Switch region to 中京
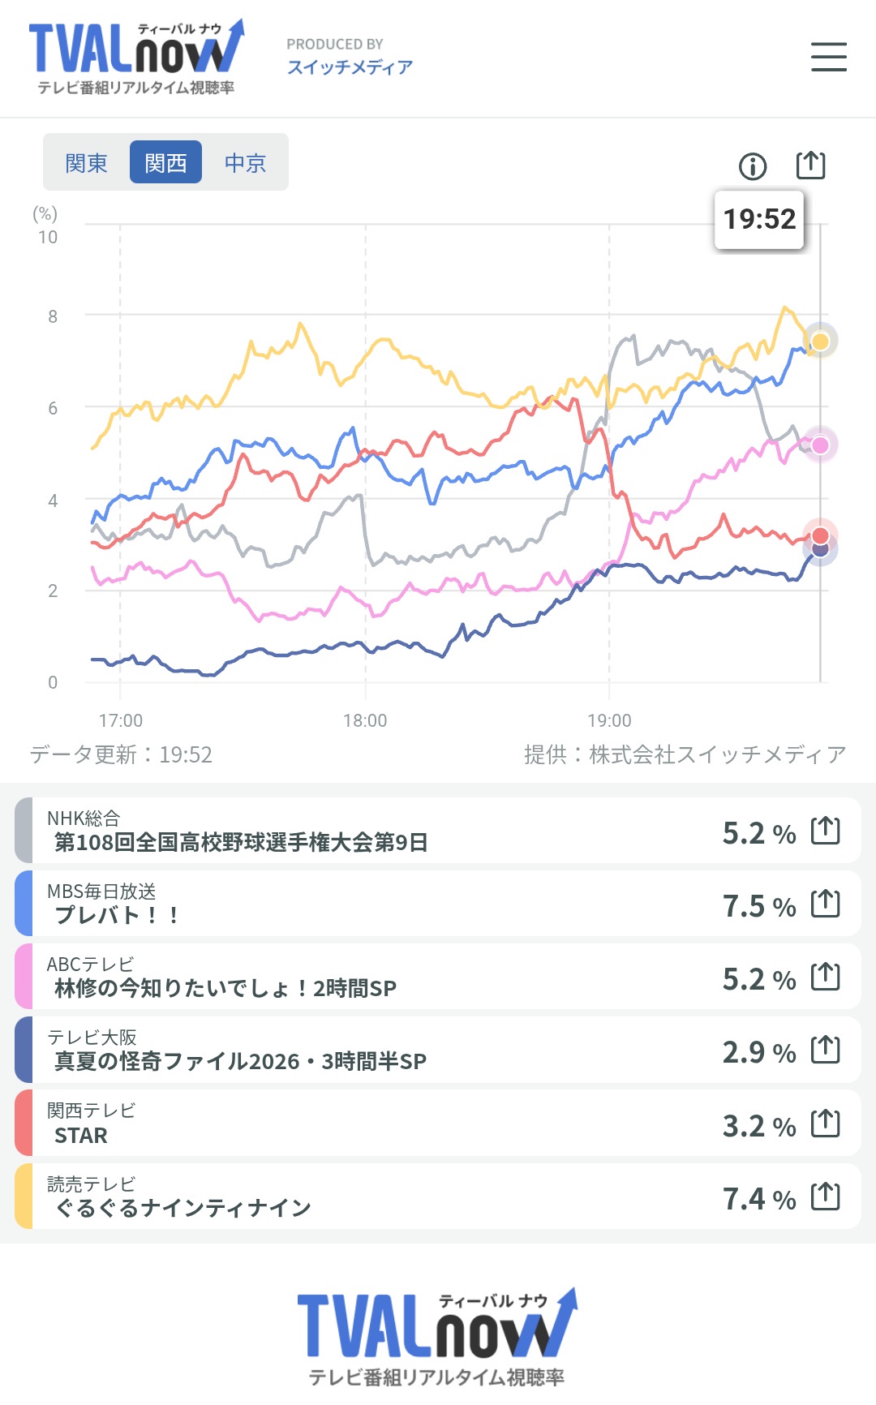Viewport: 876px width, 1405px height. point(245,163)
